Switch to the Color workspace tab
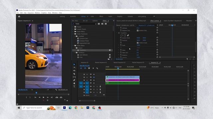The image size is (213, 119). (x=92, y=17)
